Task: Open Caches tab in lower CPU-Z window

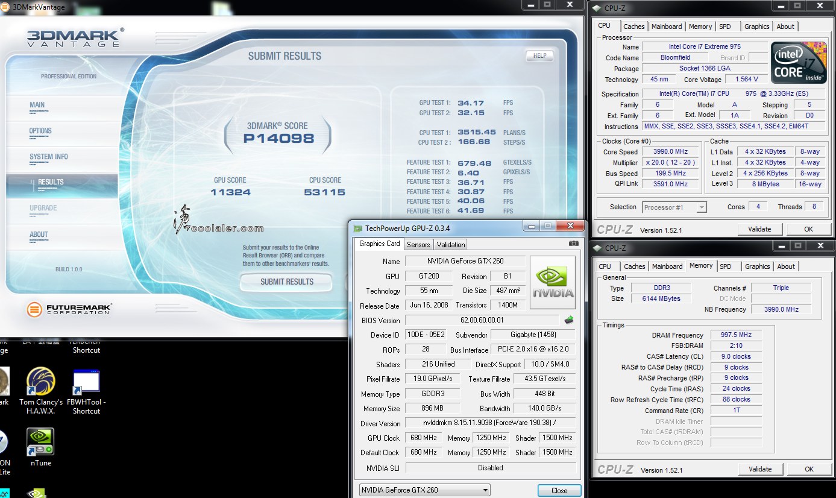Action: (635, 266)
